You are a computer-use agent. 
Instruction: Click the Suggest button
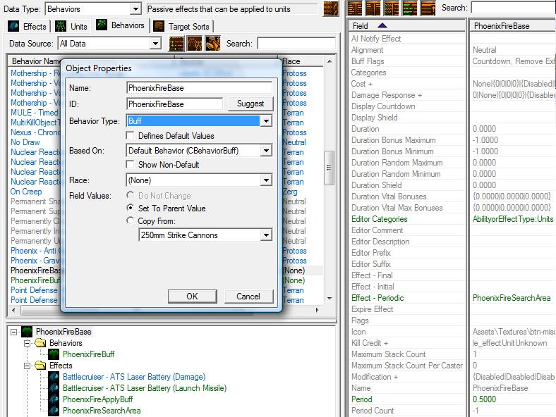(250, 104)
